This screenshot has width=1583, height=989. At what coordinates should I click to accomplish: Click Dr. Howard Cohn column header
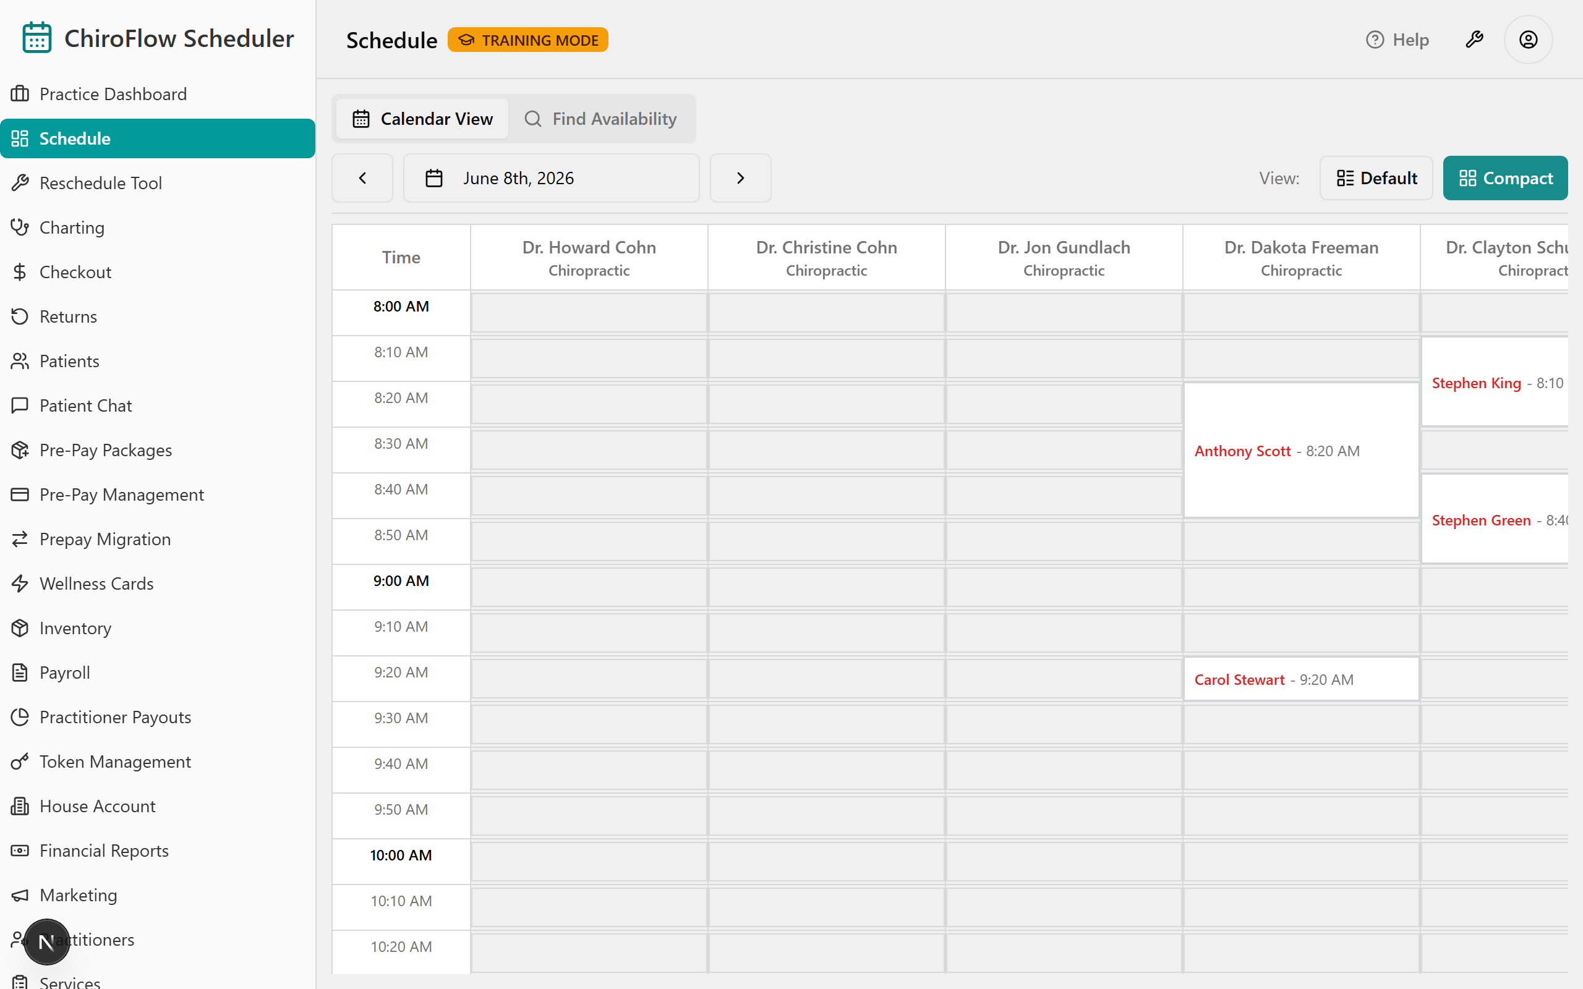pyautogui.click(x=589, y=258)
